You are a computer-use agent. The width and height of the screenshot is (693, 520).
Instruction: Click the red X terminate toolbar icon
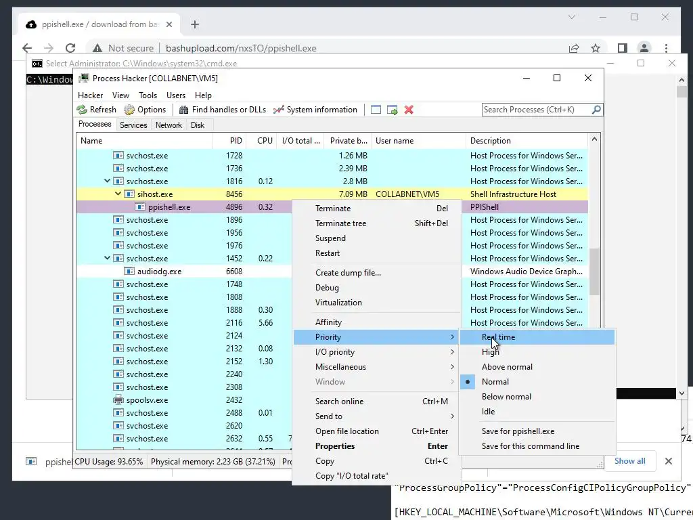pos(409,110)
